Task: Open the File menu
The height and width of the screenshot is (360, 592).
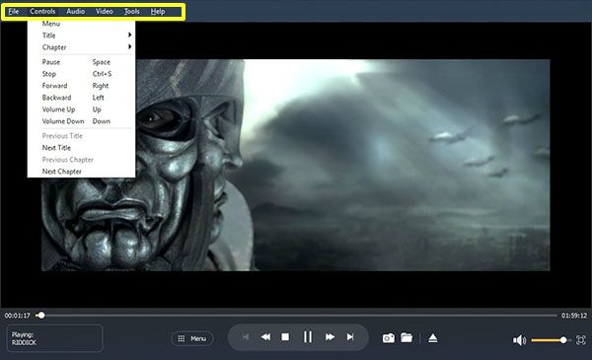Action: pos(13,11)
